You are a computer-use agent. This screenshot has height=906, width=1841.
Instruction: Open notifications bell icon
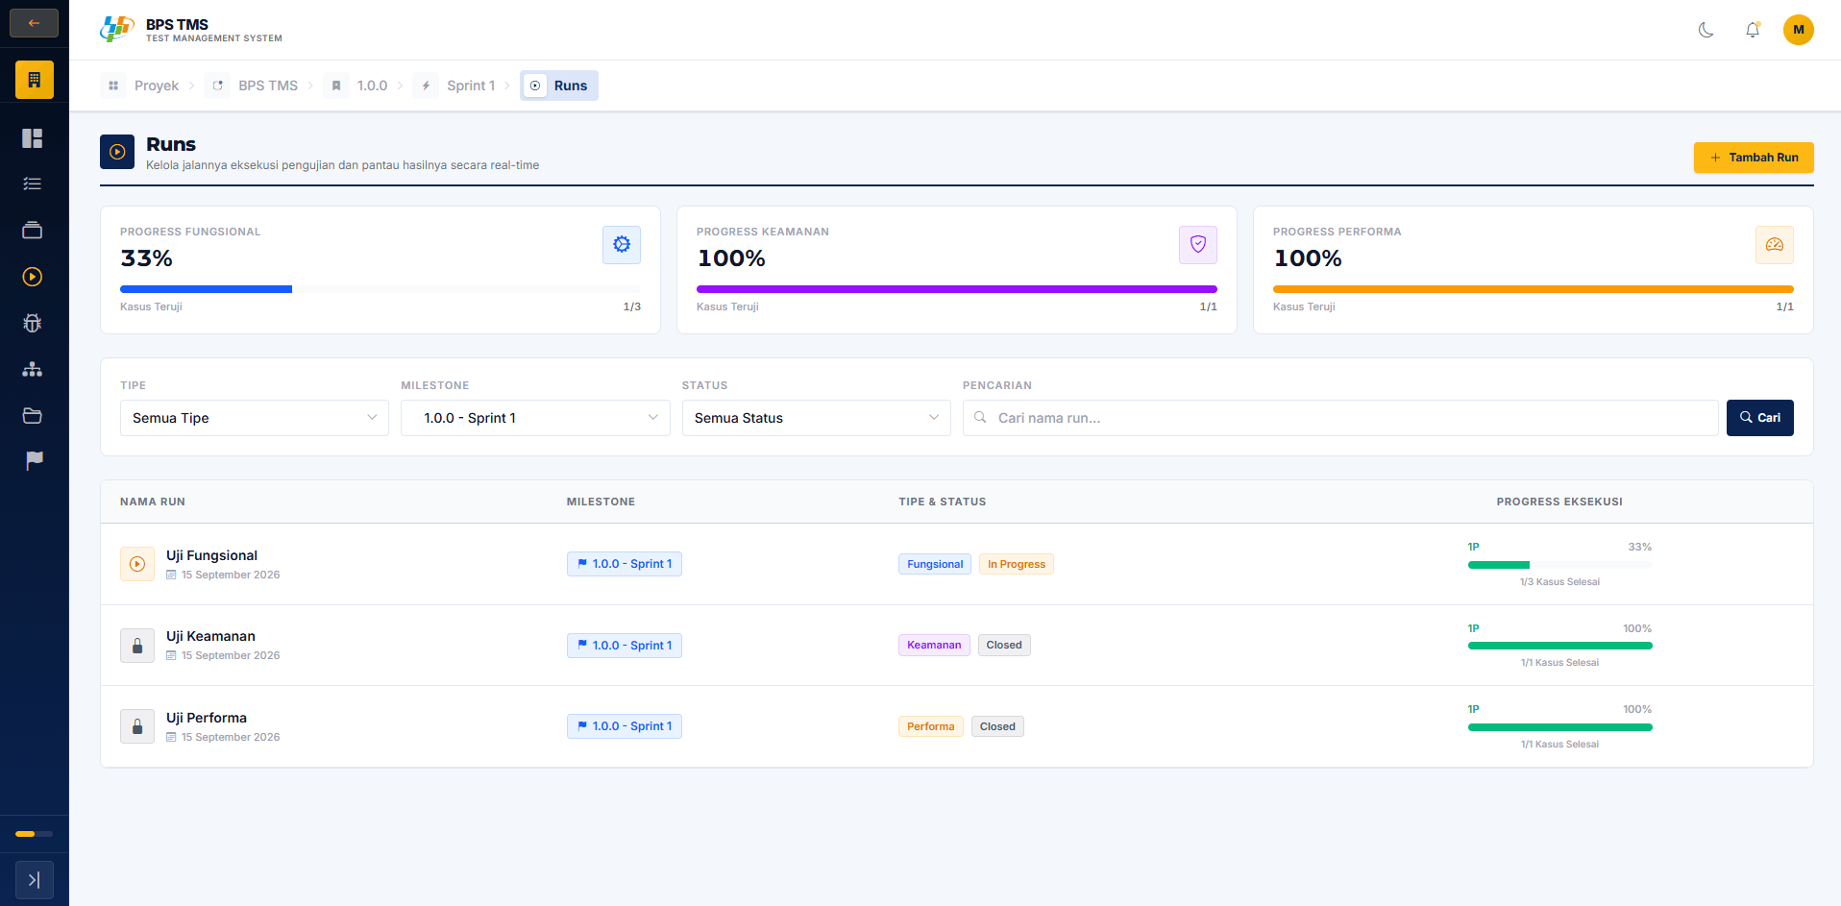1753,30
